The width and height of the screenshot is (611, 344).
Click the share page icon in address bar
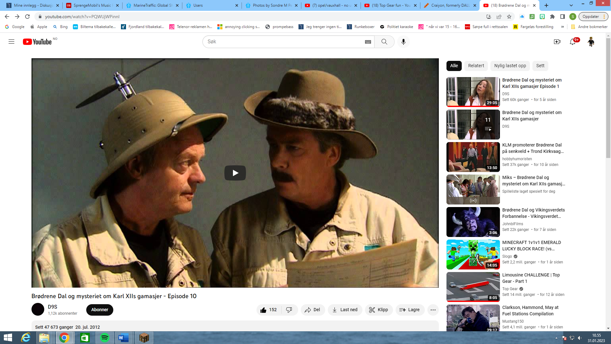point(499,17)
